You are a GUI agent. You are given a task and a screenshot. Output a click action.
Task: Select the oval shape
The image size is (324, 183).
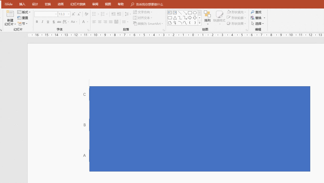195,13
